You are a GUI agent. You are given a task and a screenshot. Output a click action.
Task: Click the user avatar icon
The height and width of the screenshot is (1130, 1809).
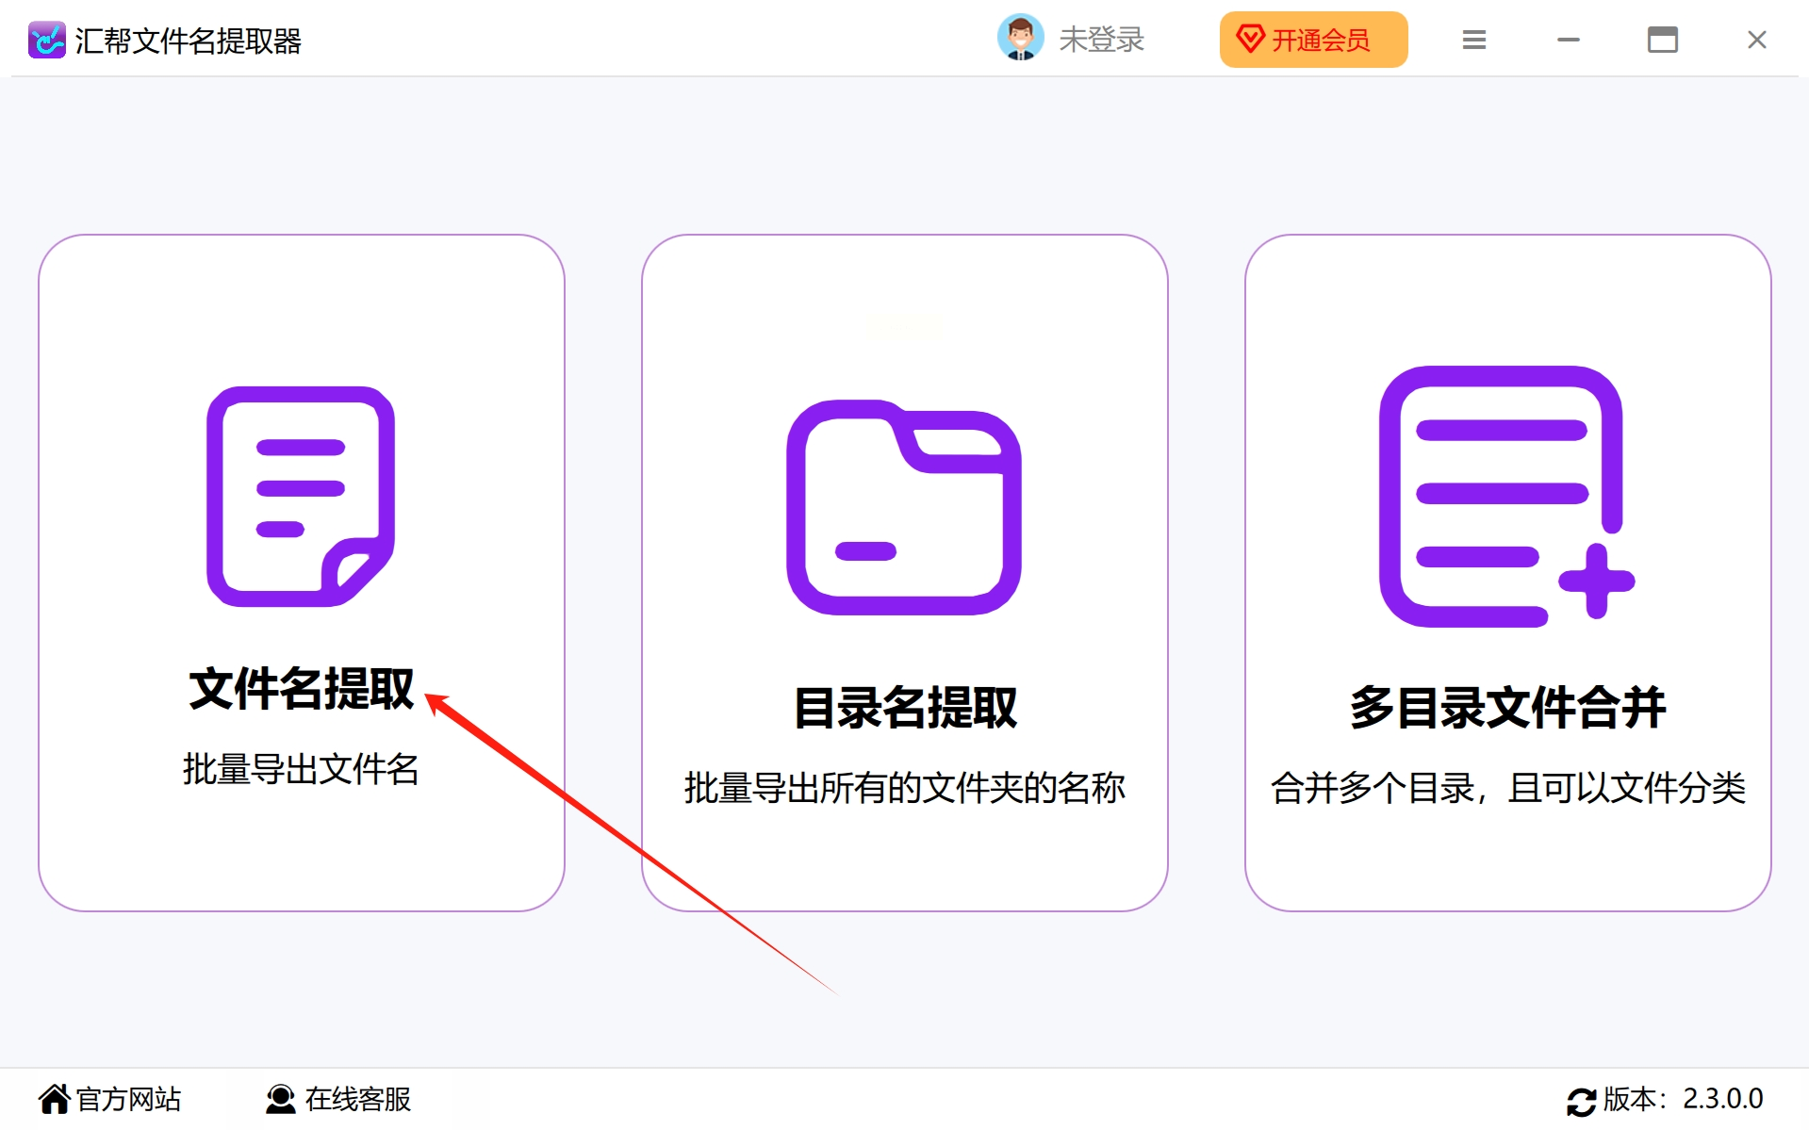point(1020,38)
